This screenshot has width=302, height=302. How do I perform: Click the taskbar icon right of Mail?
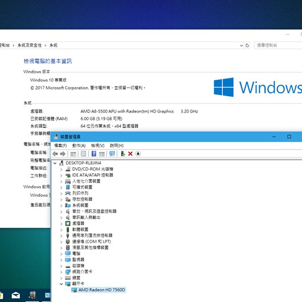coord(32,295)
